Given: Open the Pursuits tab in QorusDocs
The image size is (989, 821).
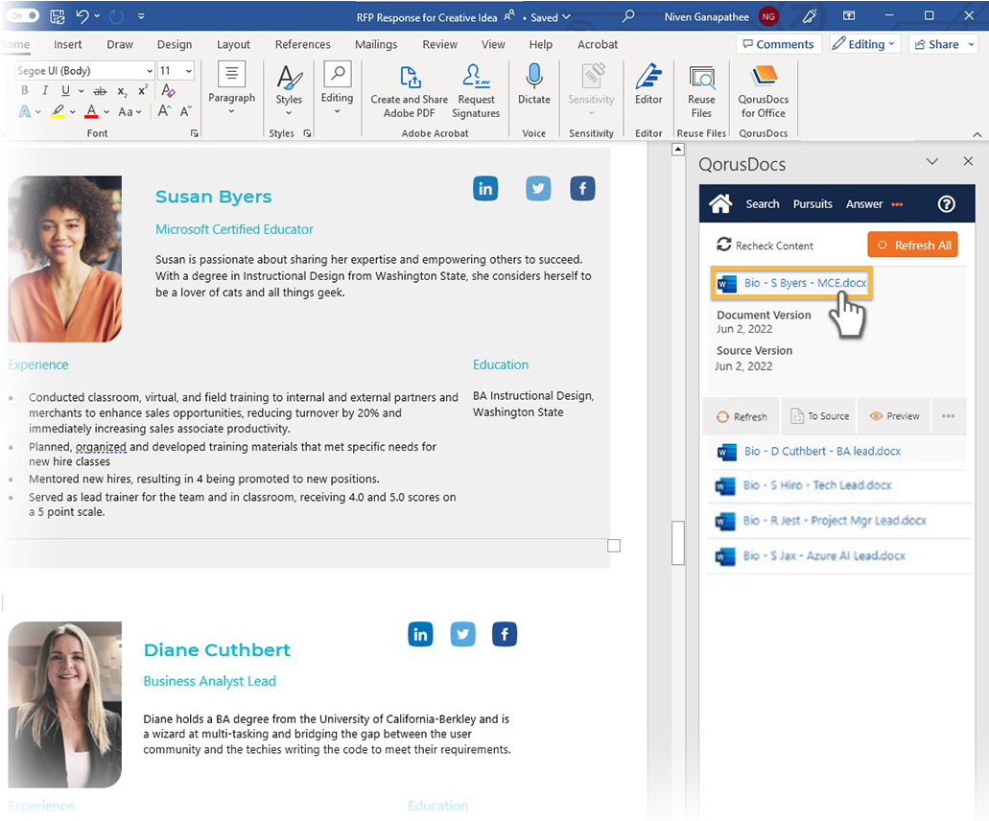Looking at the screenshot, I should (x=812, y=203).
